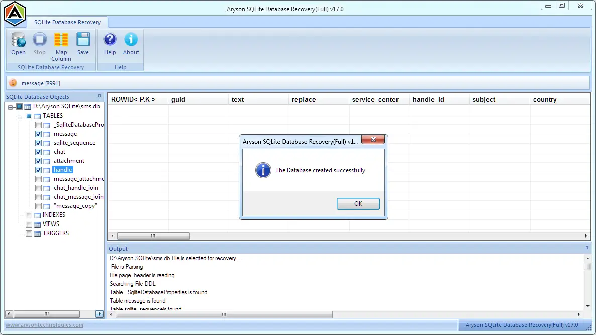Click the table icon beside sqlite_sequence
596x335 pixels.
[47, 143]
